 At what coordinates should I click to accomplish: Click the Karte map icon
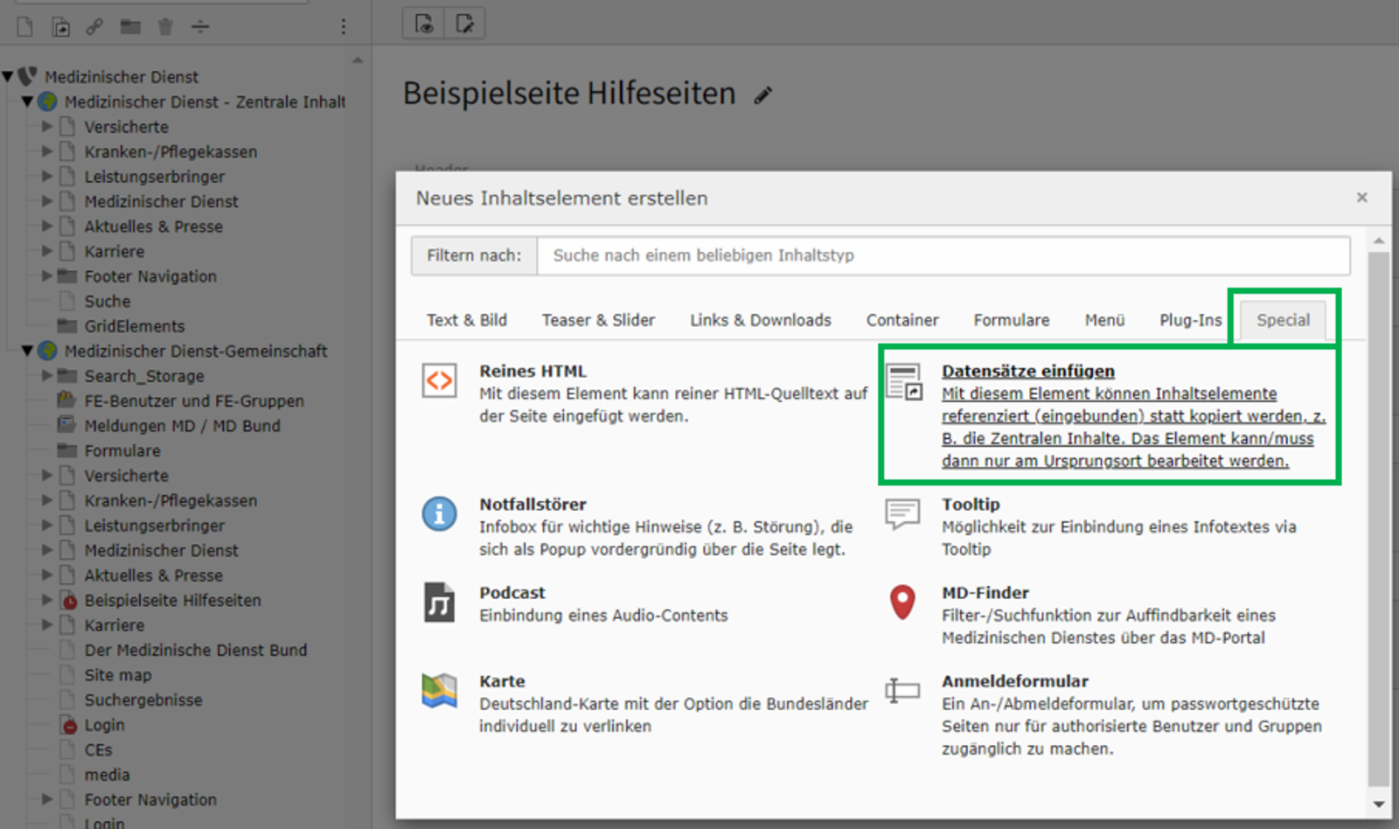pos(440,691)
